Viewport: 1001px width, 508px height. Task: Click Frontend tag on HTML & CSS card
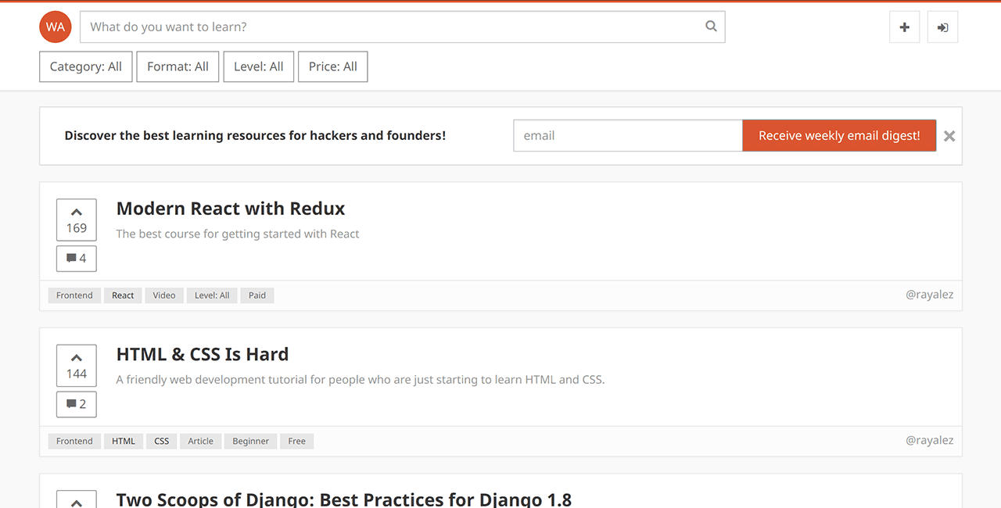point(74,441)
